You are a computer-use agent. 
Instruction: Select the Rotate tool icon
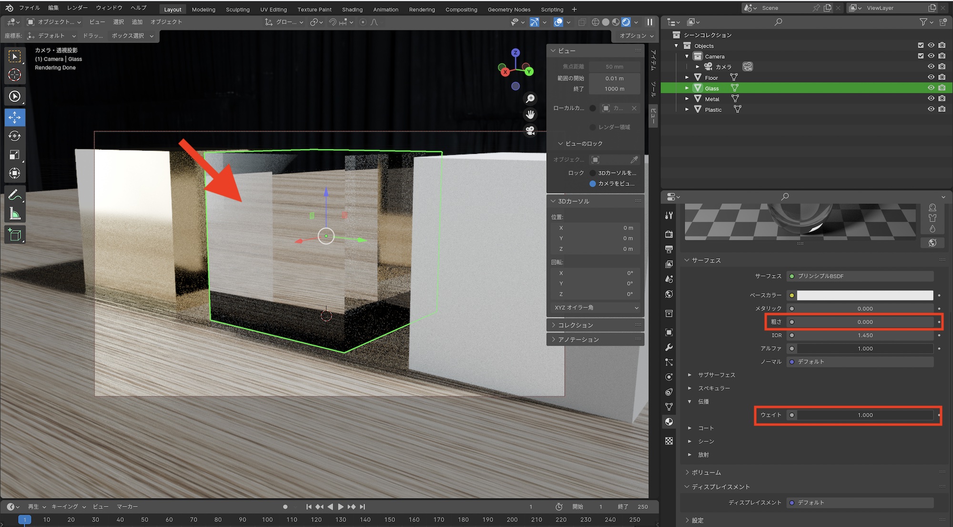click(x=15, y=136)
